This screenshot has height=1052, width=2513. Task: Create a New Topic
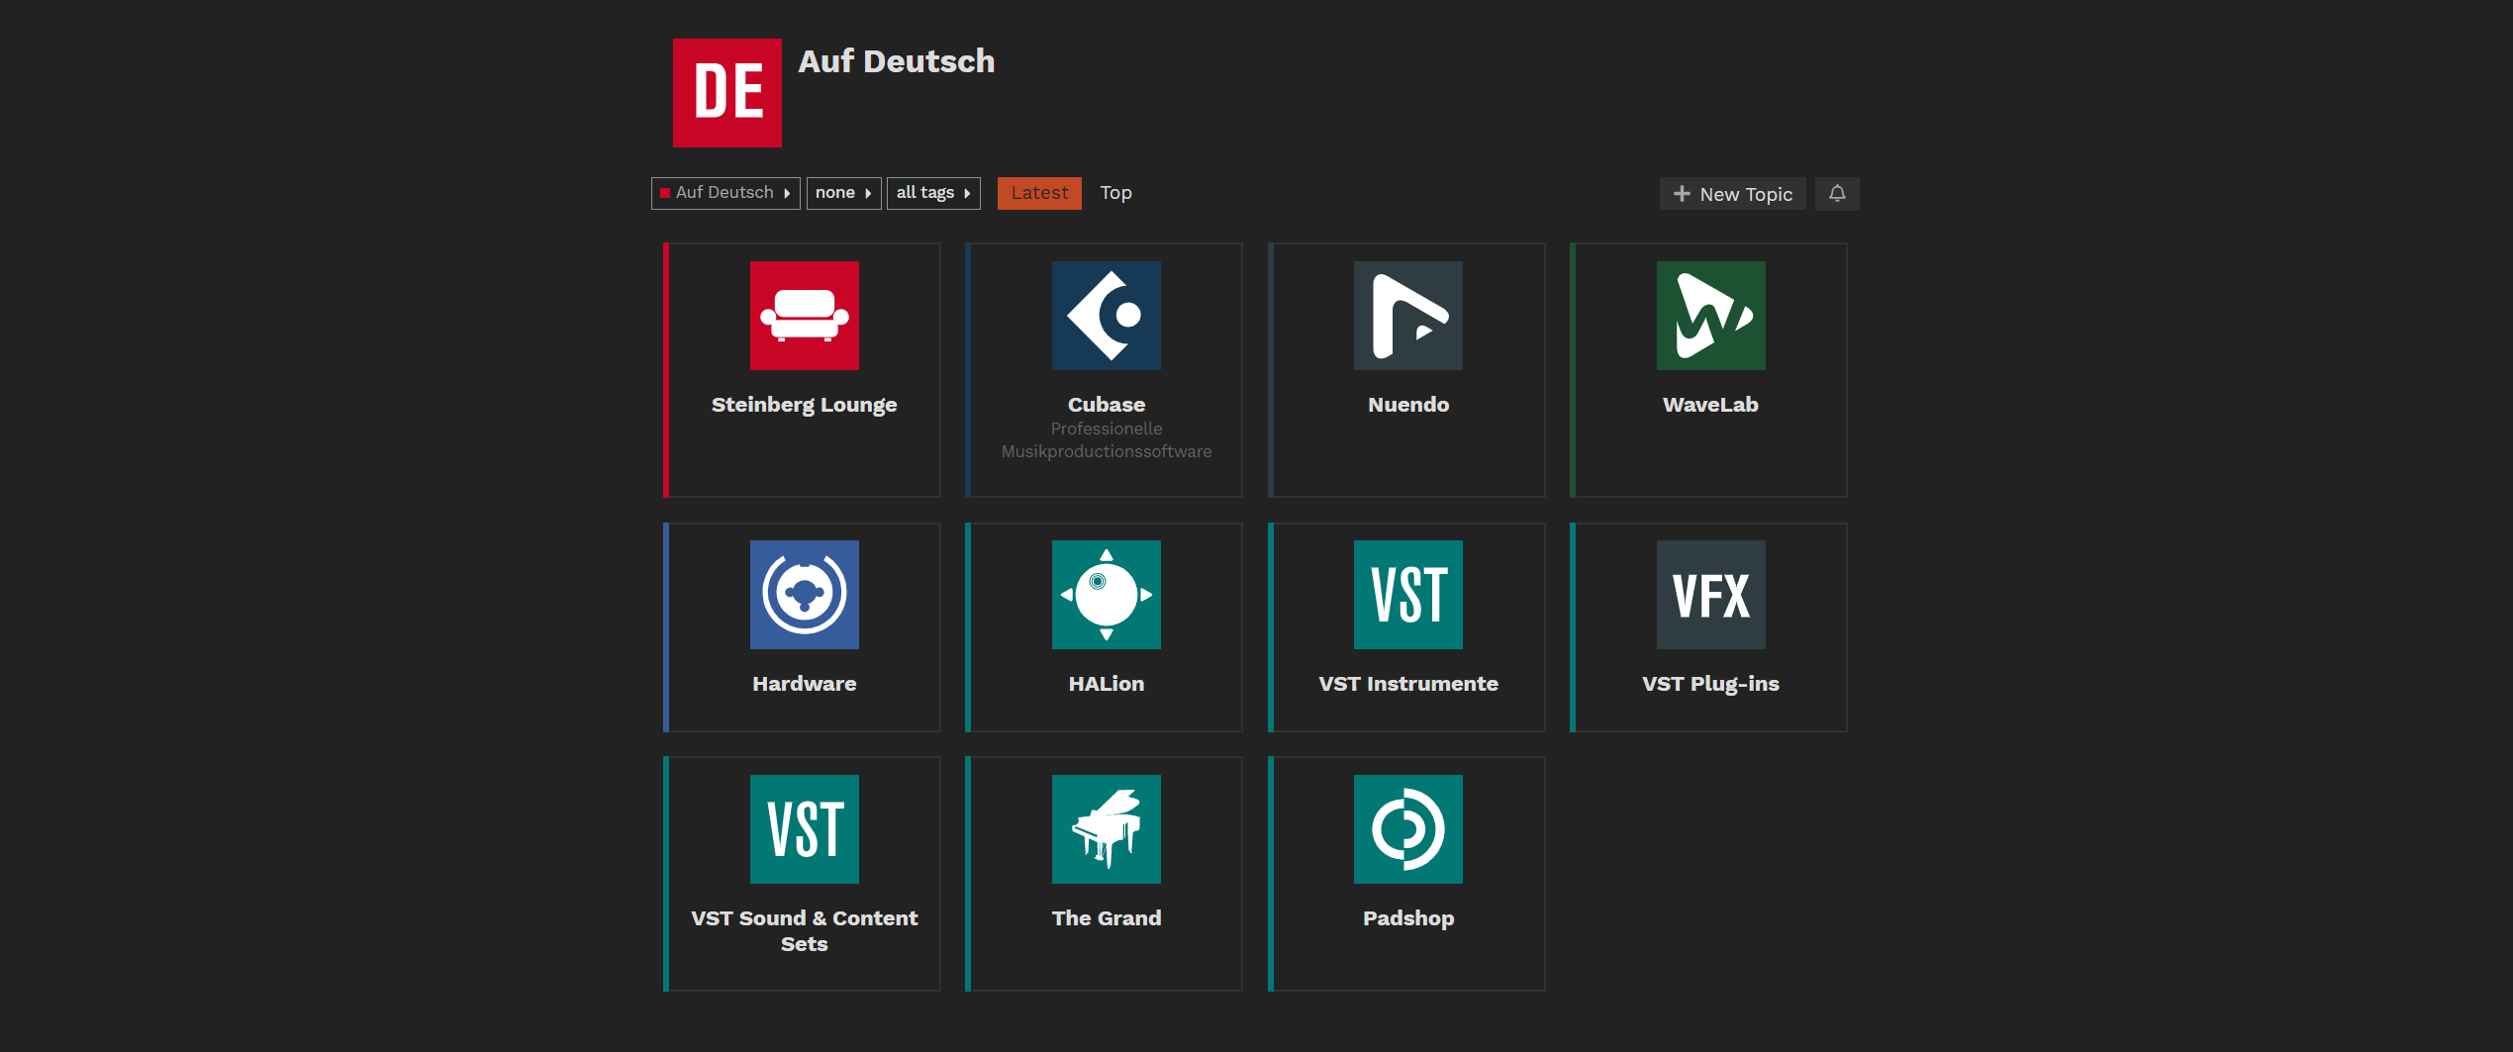coord(1732,194)
